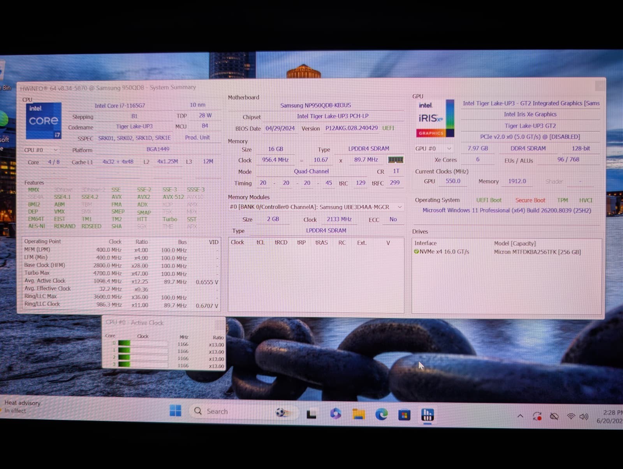Click the BGA1449 platform field

pos(158,149)
